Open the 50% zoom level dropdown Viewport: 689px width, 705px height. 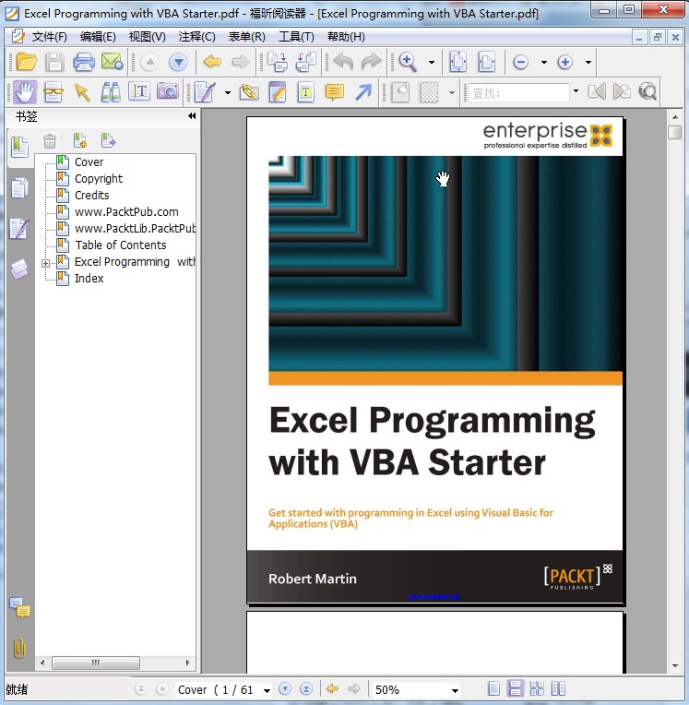point(455,690)
